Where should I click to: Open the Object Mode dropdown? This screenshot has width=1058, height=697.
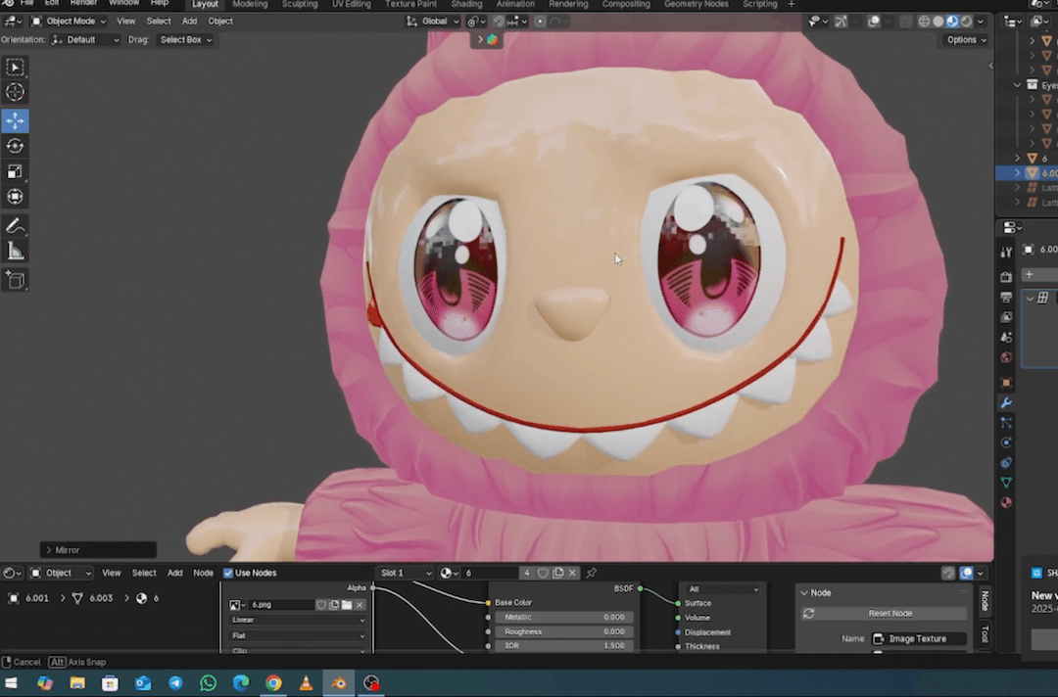[70, 21]
